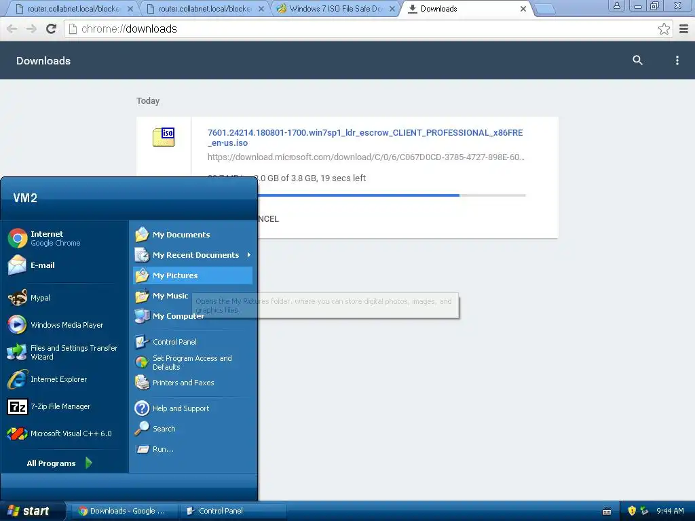Screen dimensions: 695x521
Task: Close the Windows 7 ISO File tab
Action: 392,9
